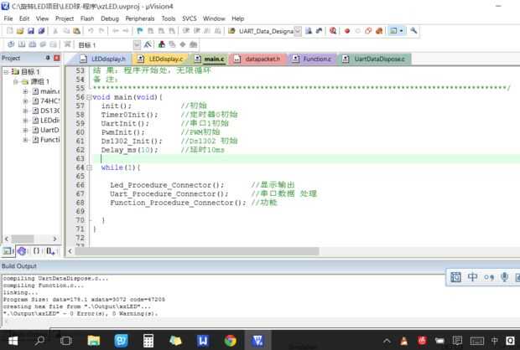
Task: Expand the 74HC file tree node
Action: tap(25, 101)
